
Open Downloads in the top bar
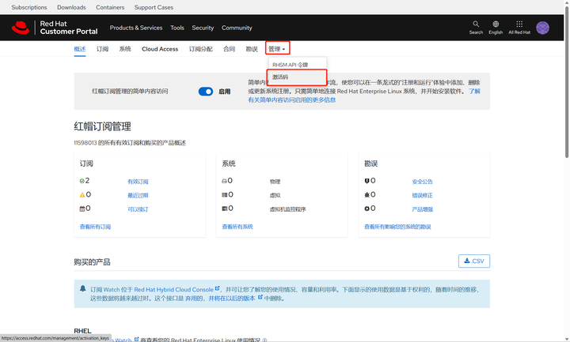coord(71,7)
